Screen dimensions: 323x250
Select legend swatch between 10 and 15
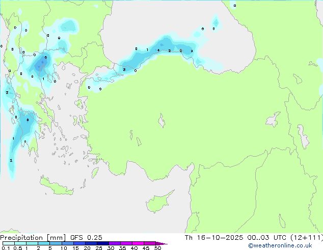tap(67, 243)
